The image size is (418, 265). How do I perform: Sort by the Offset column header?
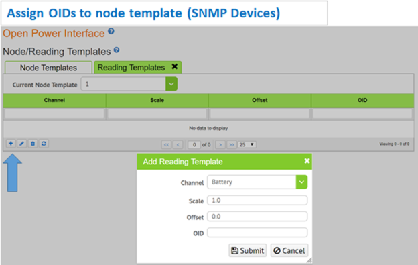[260, 100]
